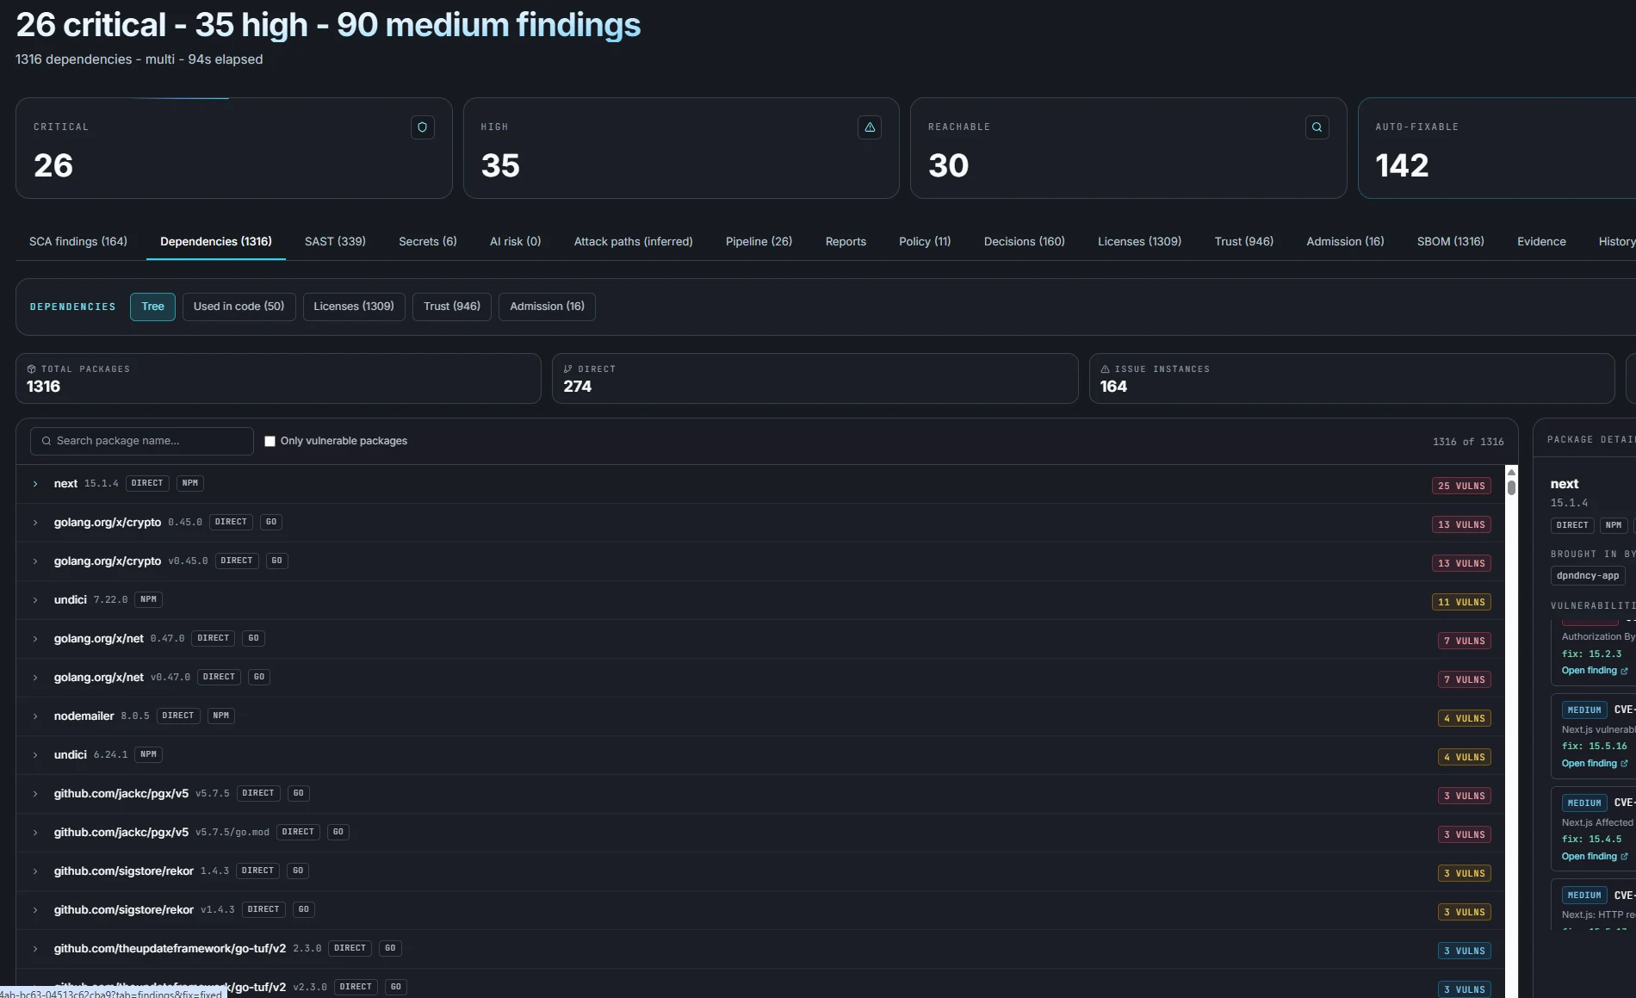Open the AI risk (0) tab
Viewport: 1636px width, 998px height.
tap(515, 242)
